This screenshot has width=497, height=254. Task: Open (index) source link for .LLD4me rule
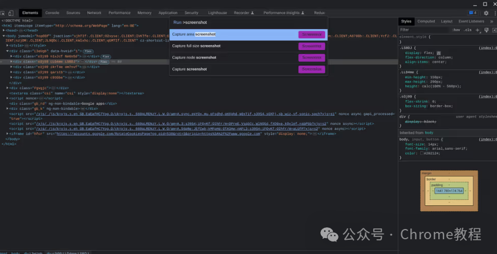point(487,72)
